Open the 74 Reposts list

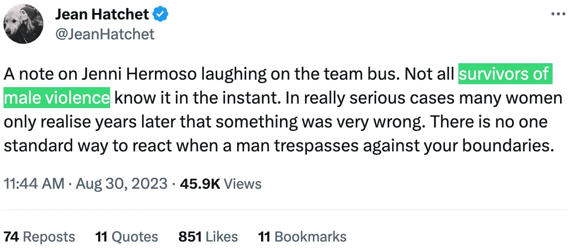tap(39, 236)
